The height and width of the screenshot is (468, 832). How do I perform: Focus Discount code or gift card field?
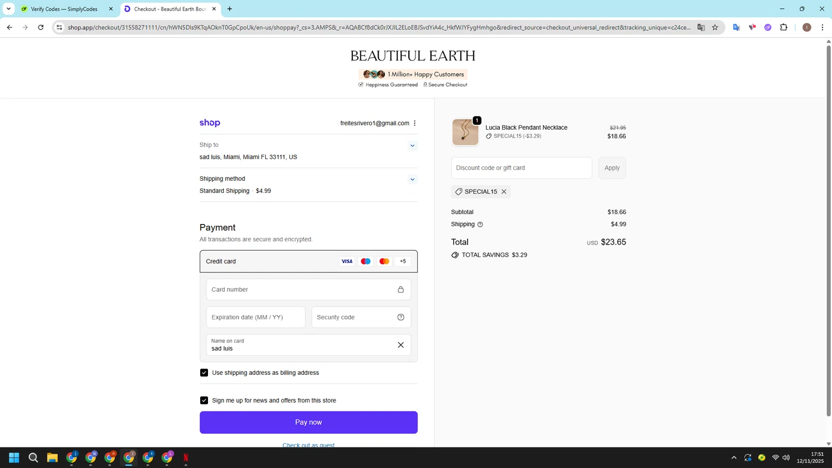[x=521, y=168]
